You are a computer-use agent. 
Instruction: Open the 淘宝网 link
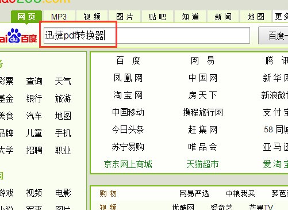(x=128, y=95)
